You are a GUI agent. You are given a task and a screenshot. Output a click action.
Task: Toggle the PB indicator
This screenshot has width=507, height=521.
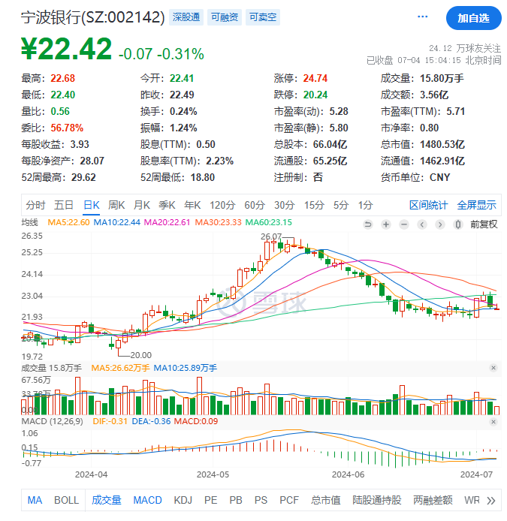[236, 501]
